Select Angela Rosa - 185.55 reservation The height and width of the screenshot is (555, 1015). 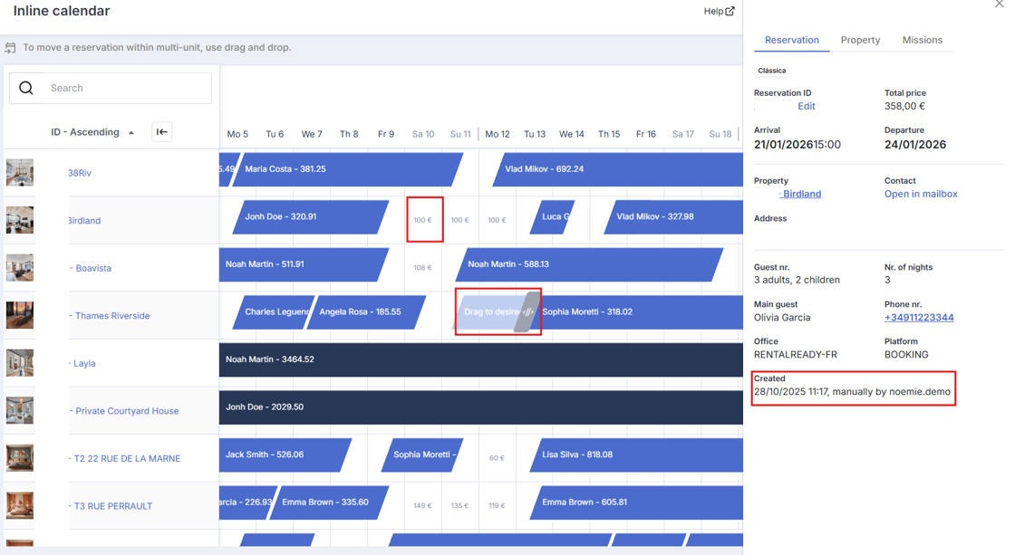coord(366,311)
